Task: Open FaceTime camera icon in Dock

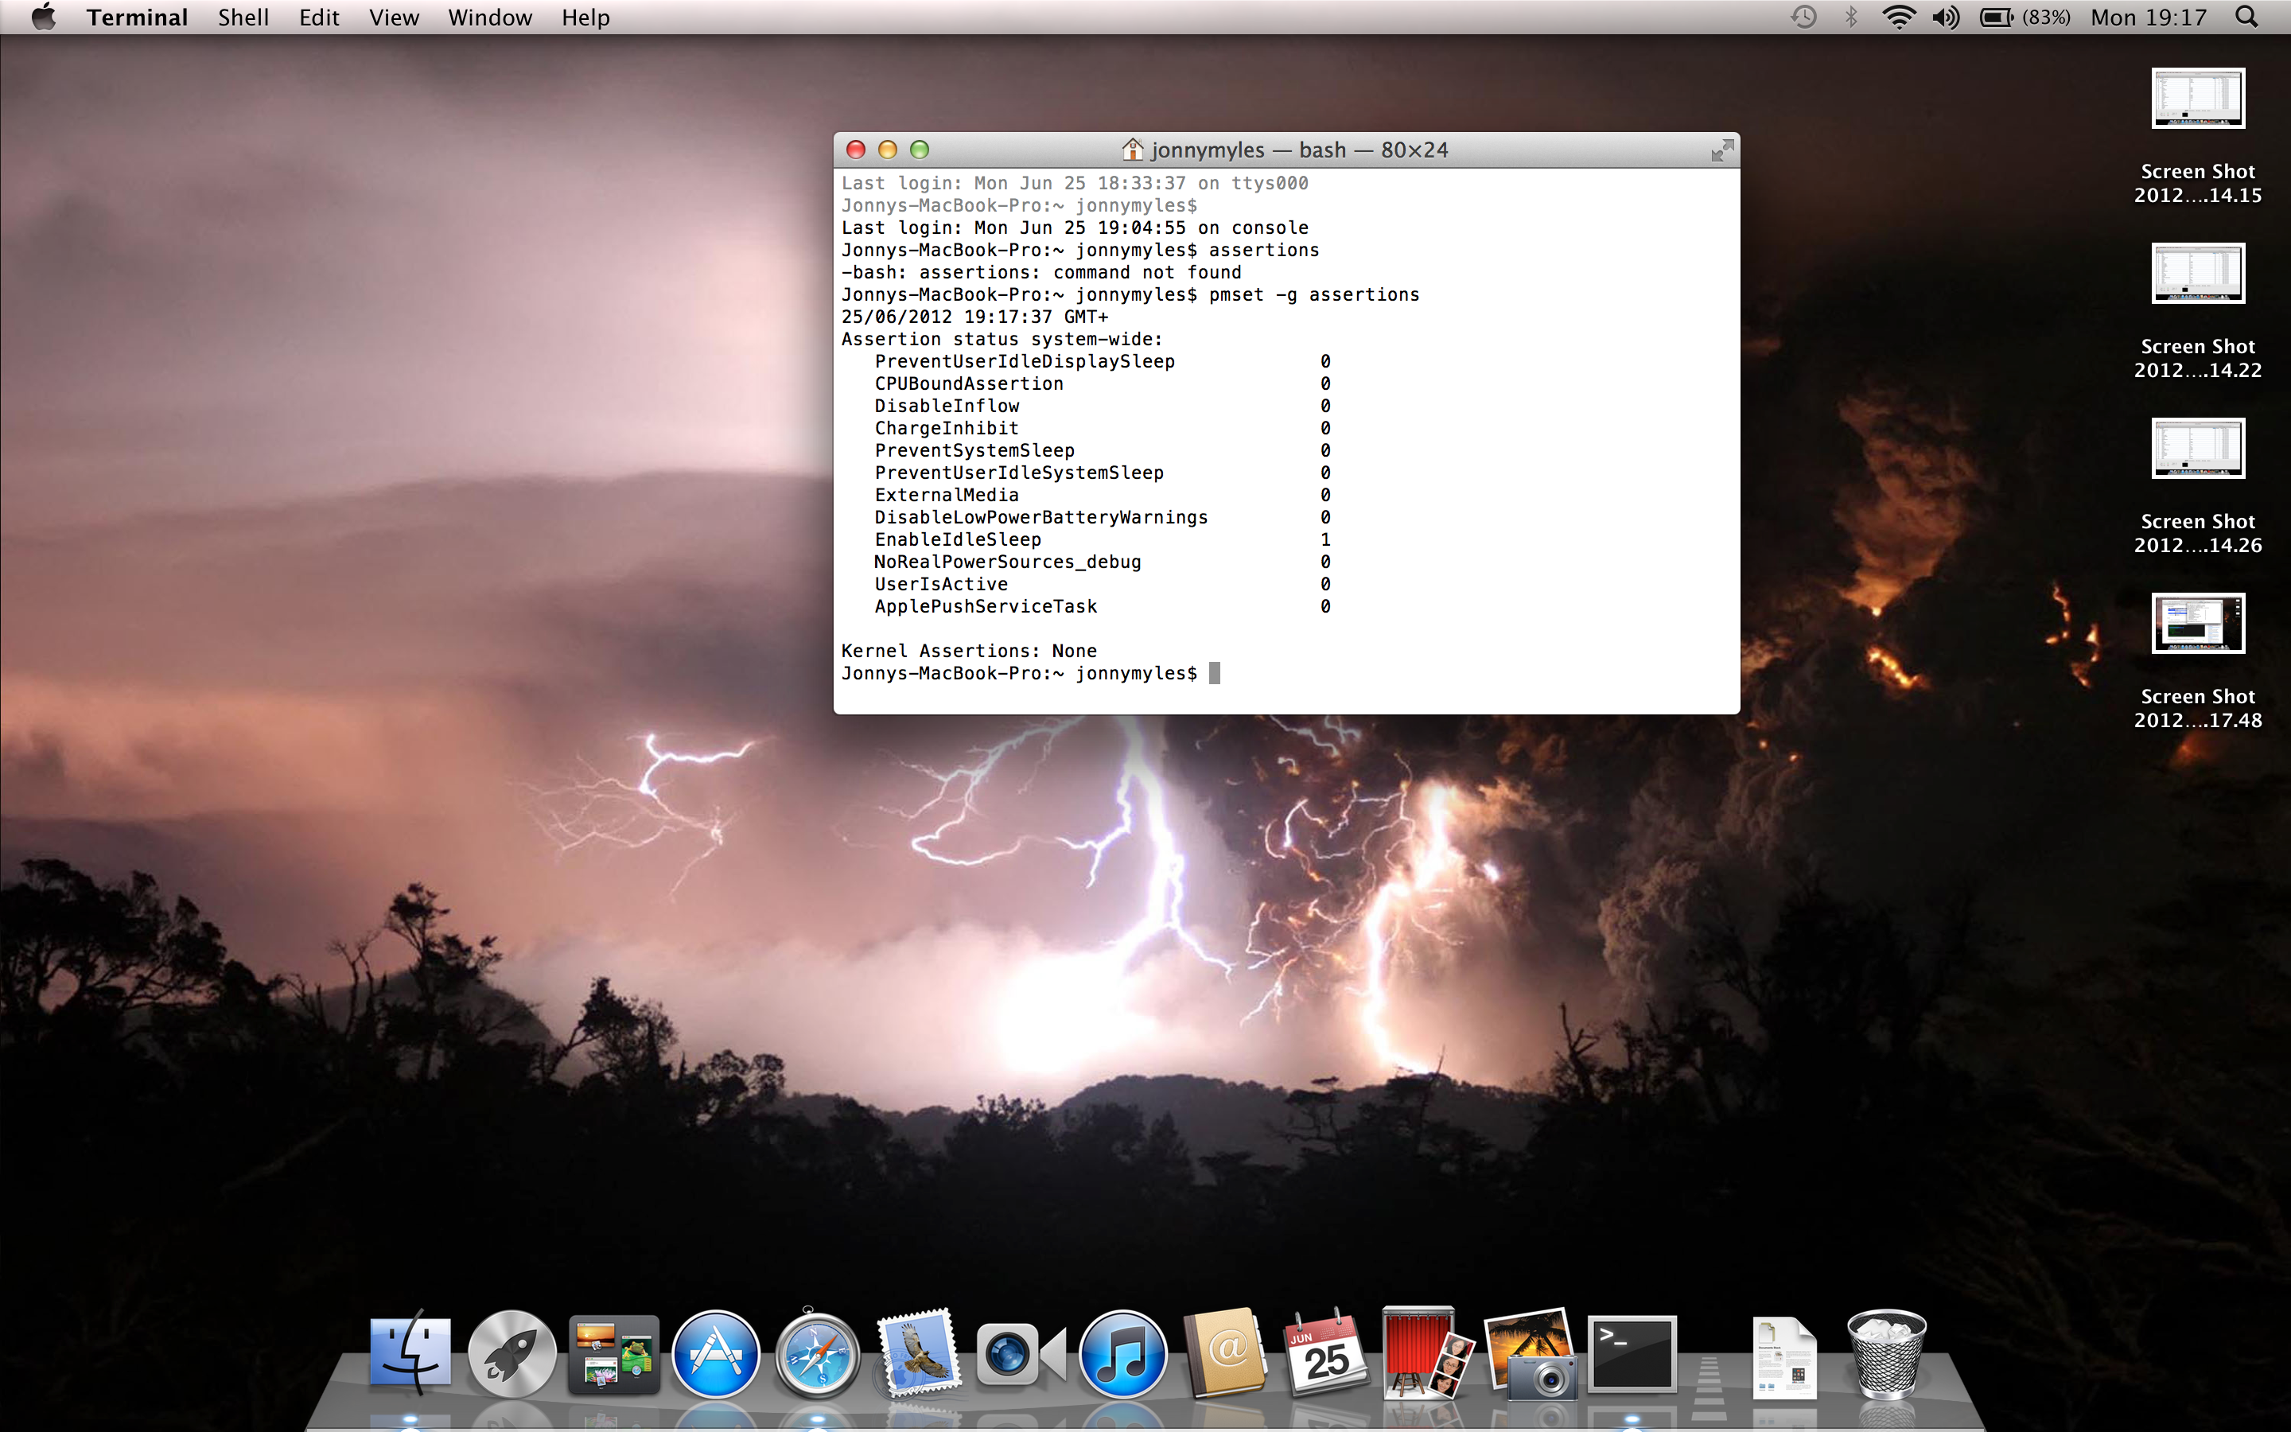Action: [1021, 1354]
